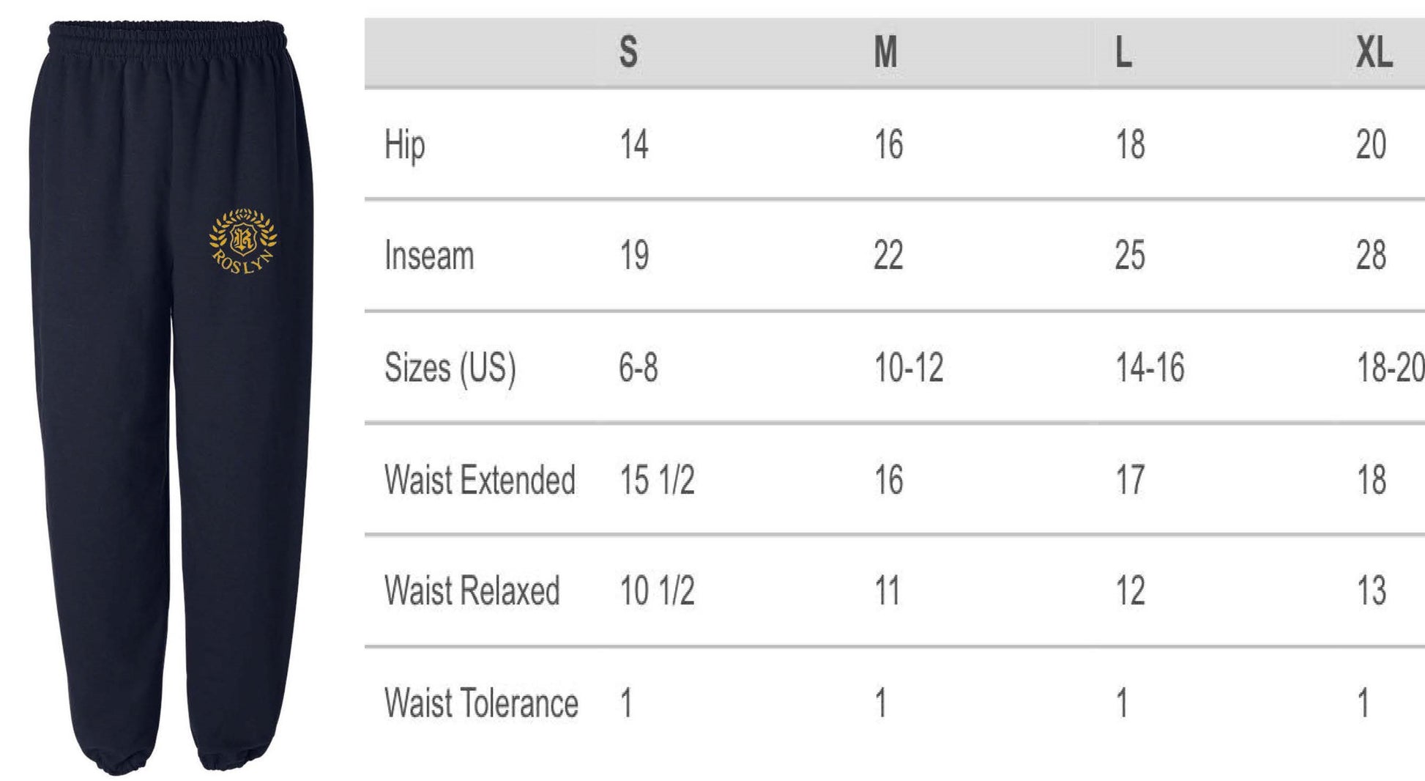Screen dimensions: 1425x781
Task: Click the inseam value 22 for medium
Action: (888, 256)
